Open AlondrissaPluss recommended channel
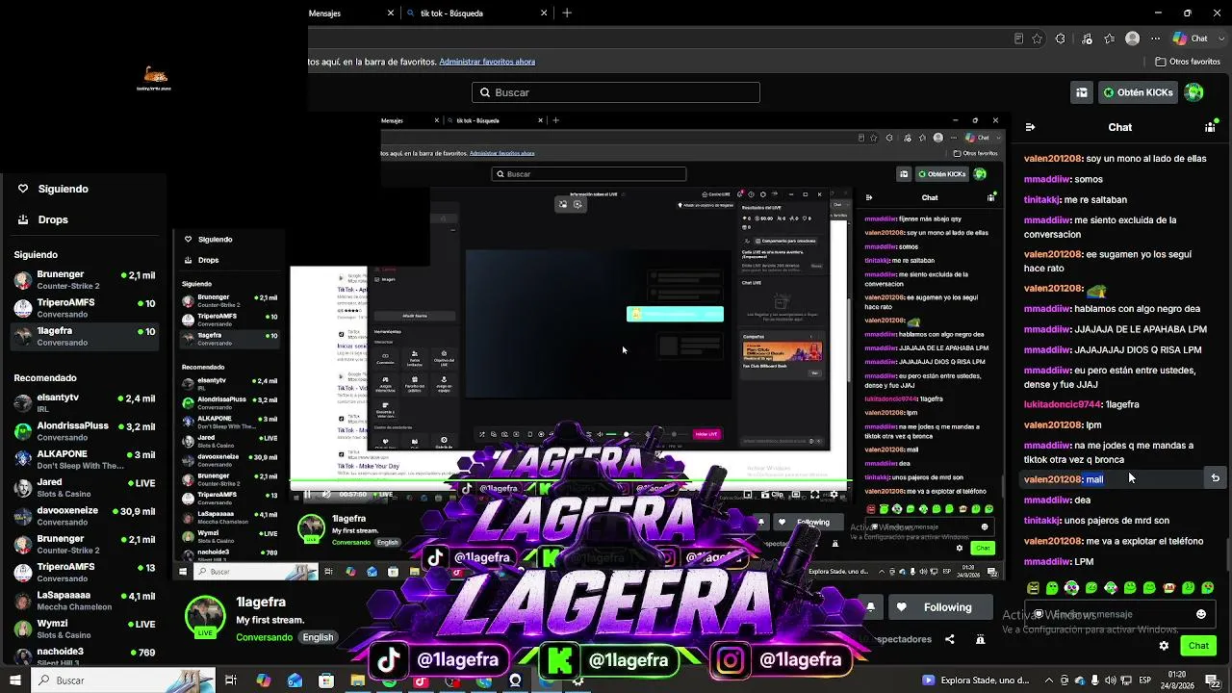This screenshot has height=693, width=1232. pos(84,431)
